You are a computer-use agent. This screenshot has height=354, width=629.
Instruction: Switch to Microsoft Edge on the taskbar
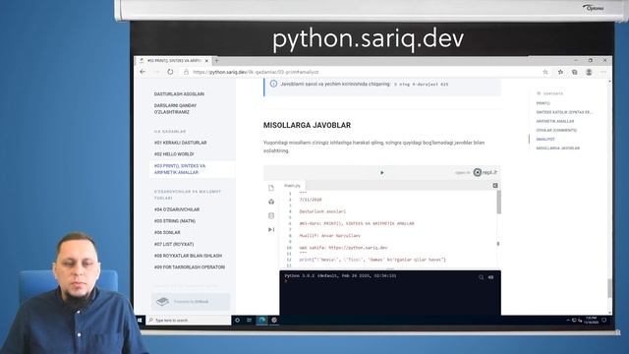tap(262, 321)
